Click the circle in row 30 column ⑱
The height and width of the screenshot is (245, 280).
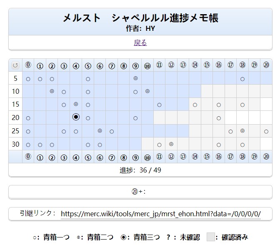click(242, 145)
